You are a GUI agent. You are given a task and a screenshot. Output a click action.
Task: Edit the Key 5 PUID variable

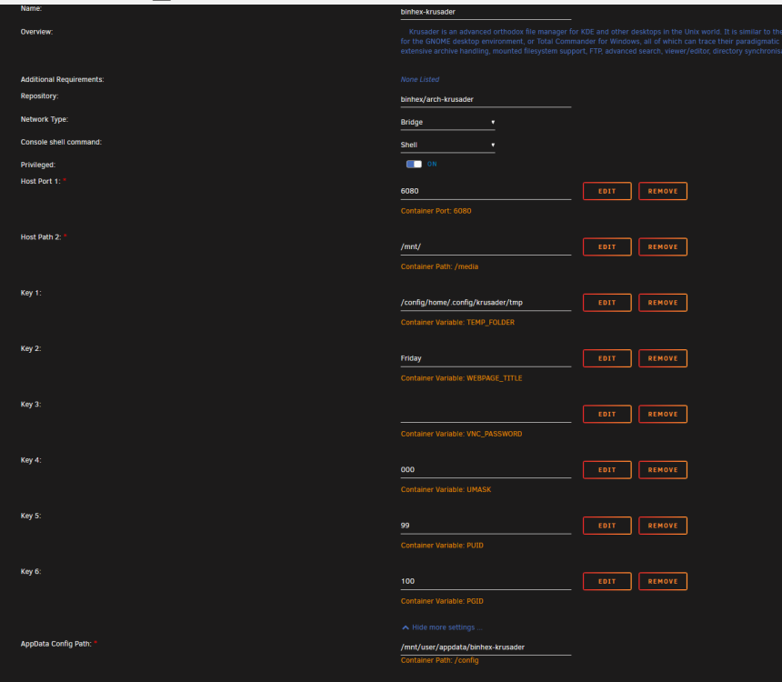pyautogui.click(x=607, y=526)
